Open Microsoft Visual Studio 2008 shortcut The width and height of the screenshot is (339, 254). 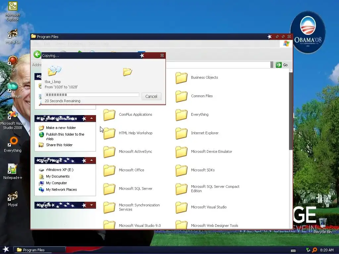(13, 120)
